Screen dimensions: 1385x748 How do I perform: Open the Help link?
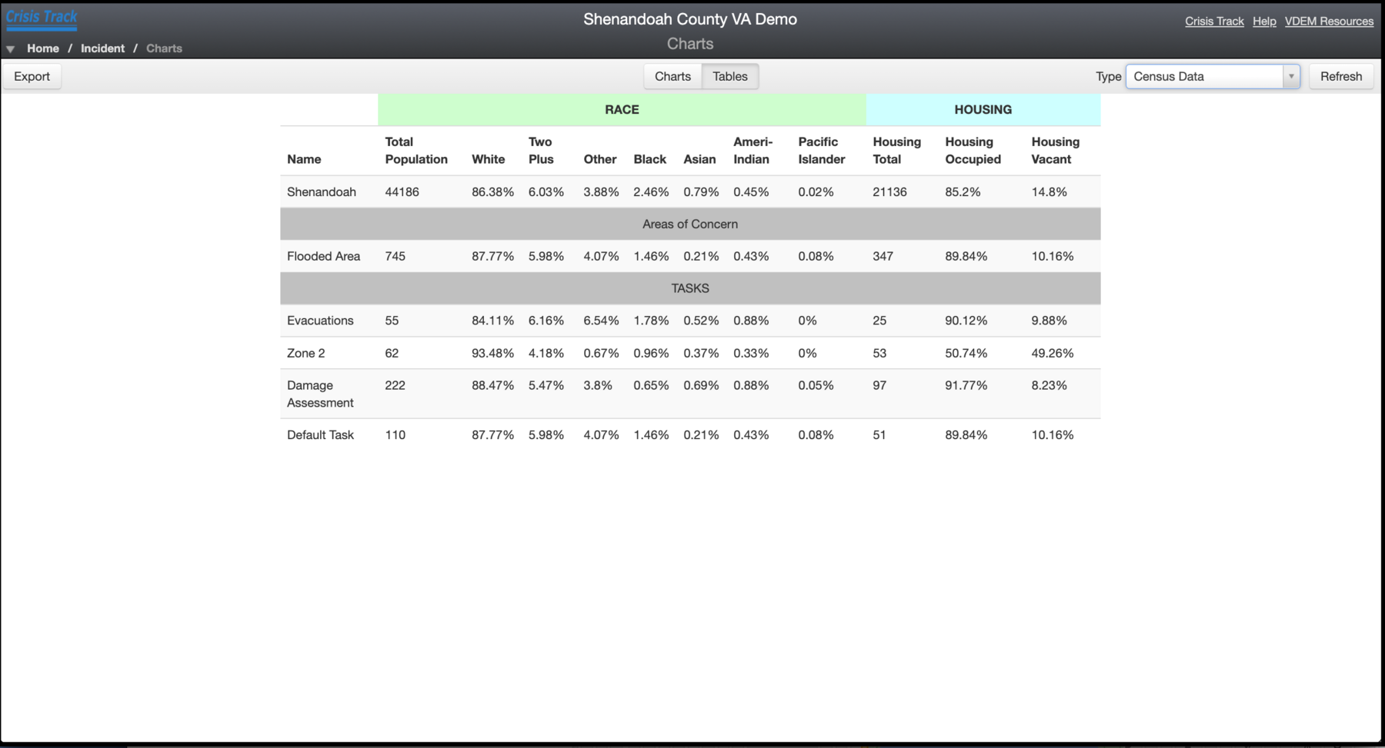1264,22
